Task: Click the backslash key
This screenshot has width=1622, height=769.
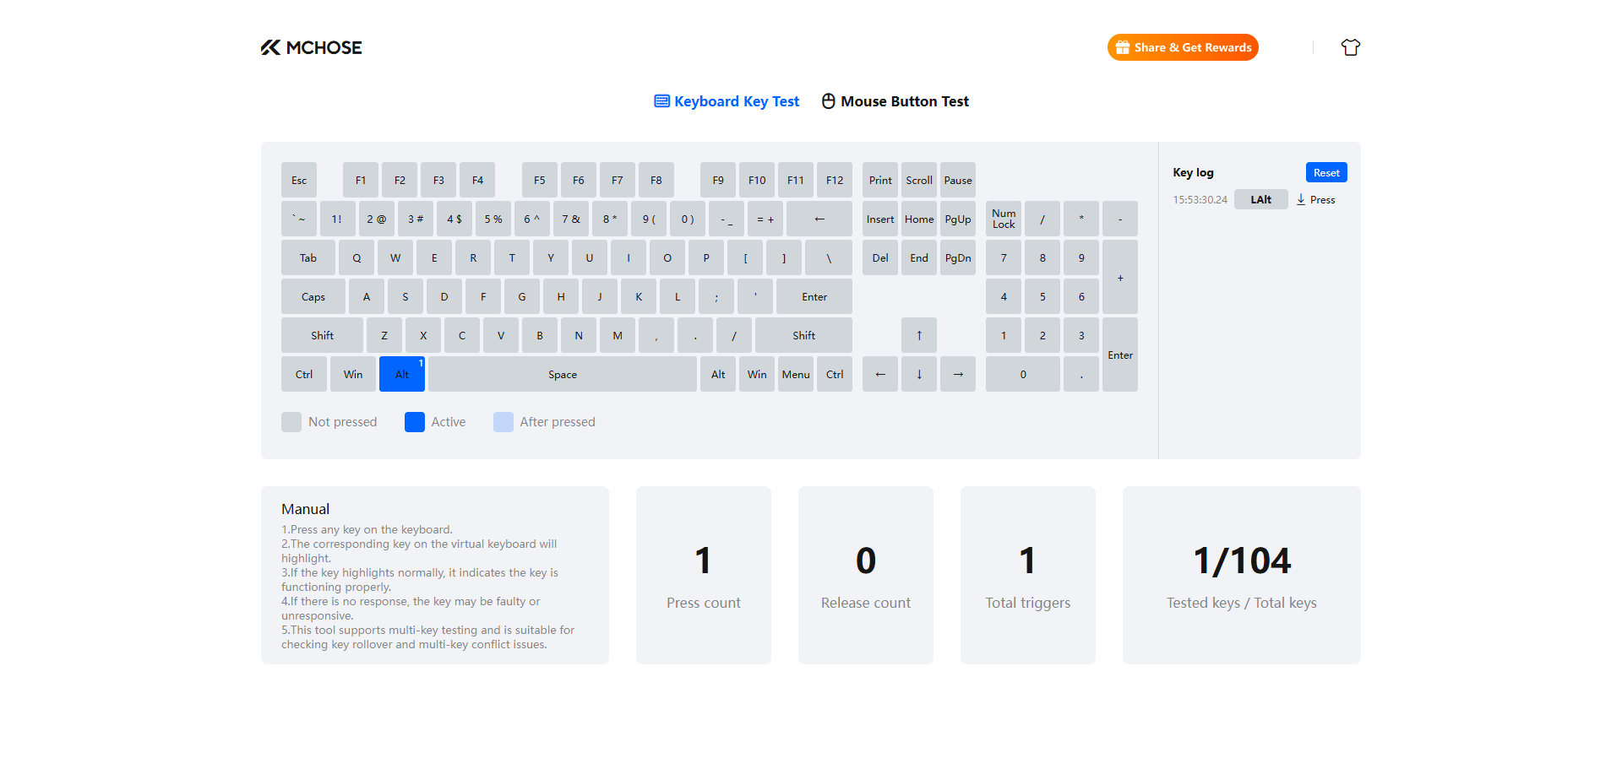Action: click(829, 257)
